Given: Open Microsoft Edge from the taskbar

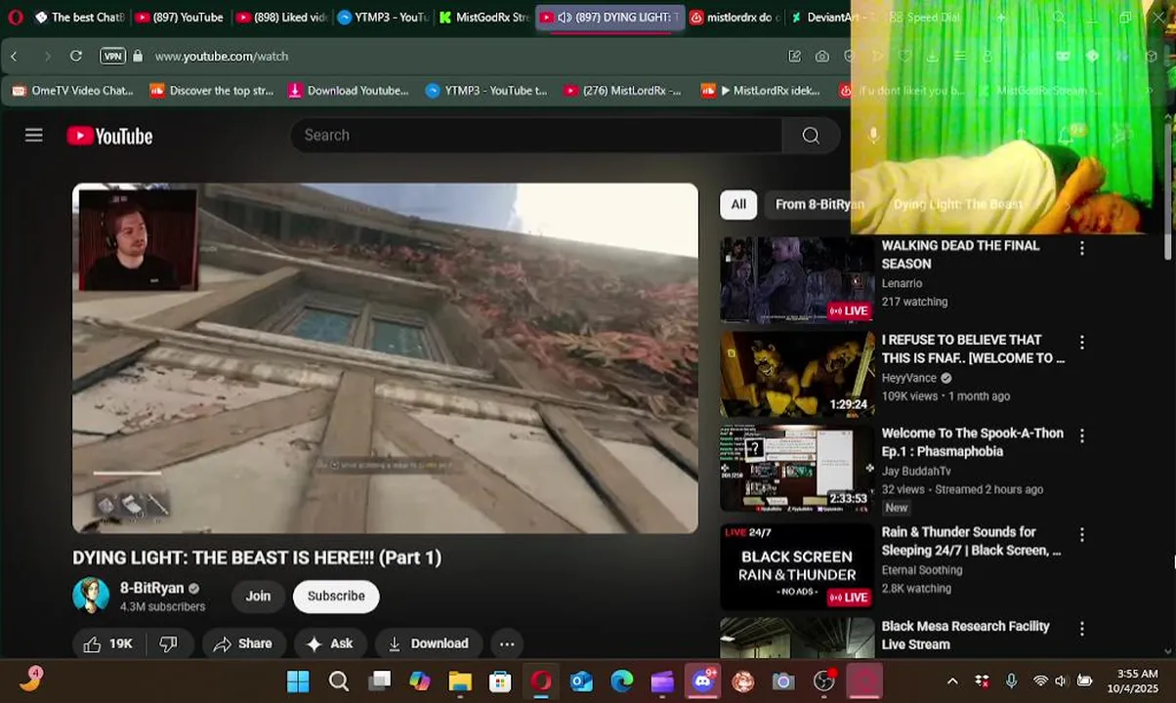Looking at the screenshot, I should click(621, 681).
